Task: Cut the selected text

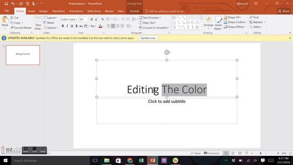Action: click(14, 17)
